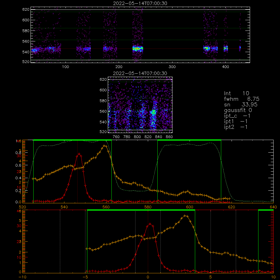Click the top spectrogram title 2022-05-14T07:00:30
Viewport: 280px width, 280px height.
140,3
